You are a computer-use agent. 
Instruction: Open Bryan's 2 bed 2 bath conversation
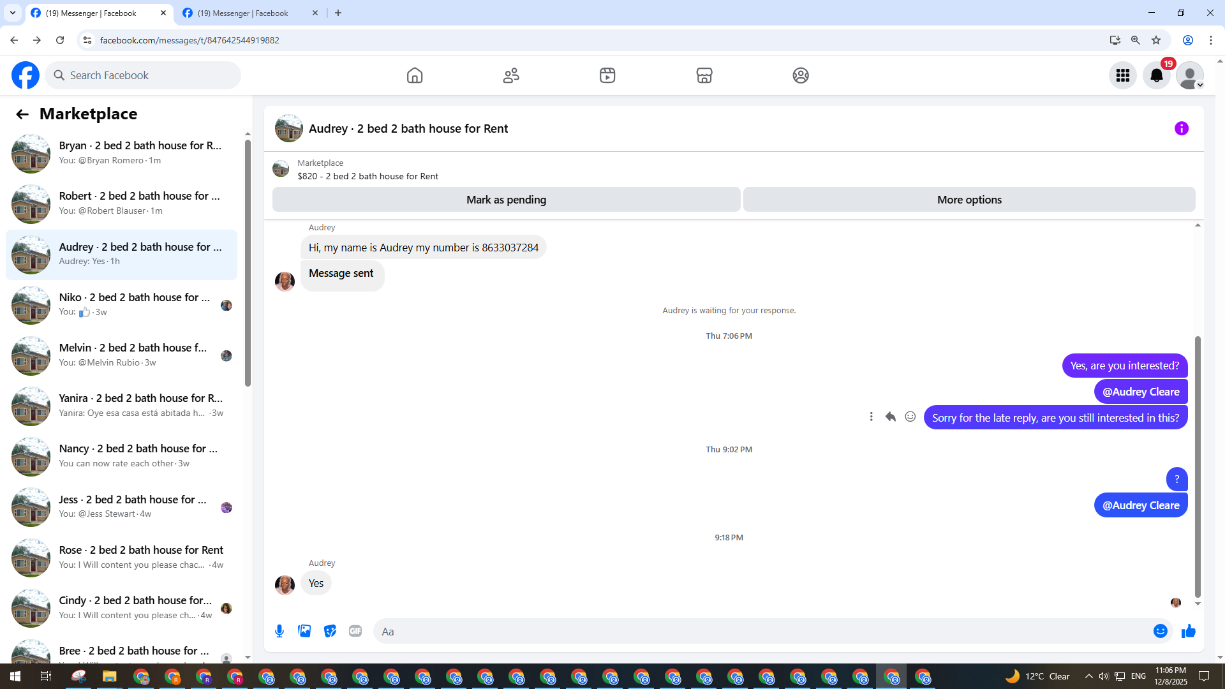(121, 153)
